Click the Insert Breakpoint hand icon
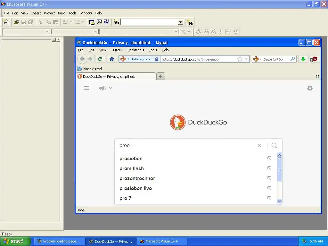Viewport: 328px width, 246px height. click(x=235, y=32)
